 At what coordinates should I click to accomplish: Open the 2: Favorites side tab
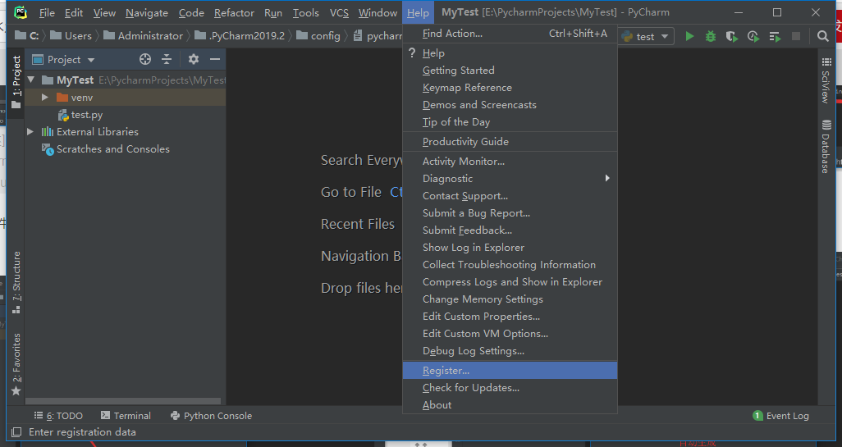16,364
